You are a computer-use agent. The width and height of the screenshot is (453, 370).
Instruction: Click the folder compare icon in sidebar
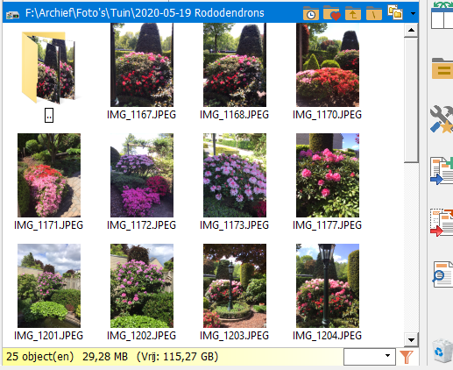click(442, 68)
